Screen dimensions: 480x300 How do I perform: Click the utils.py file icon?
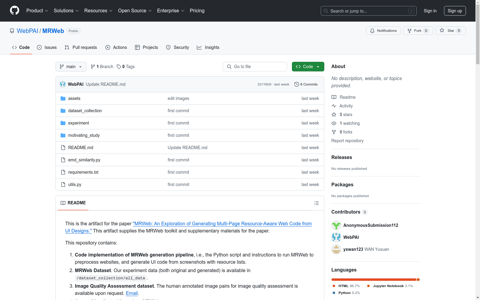63,184
